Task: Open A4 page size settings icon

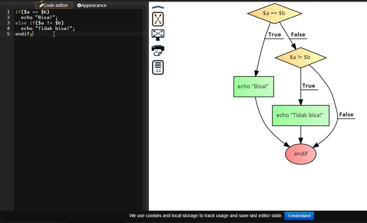Action: tap(157, 67)
